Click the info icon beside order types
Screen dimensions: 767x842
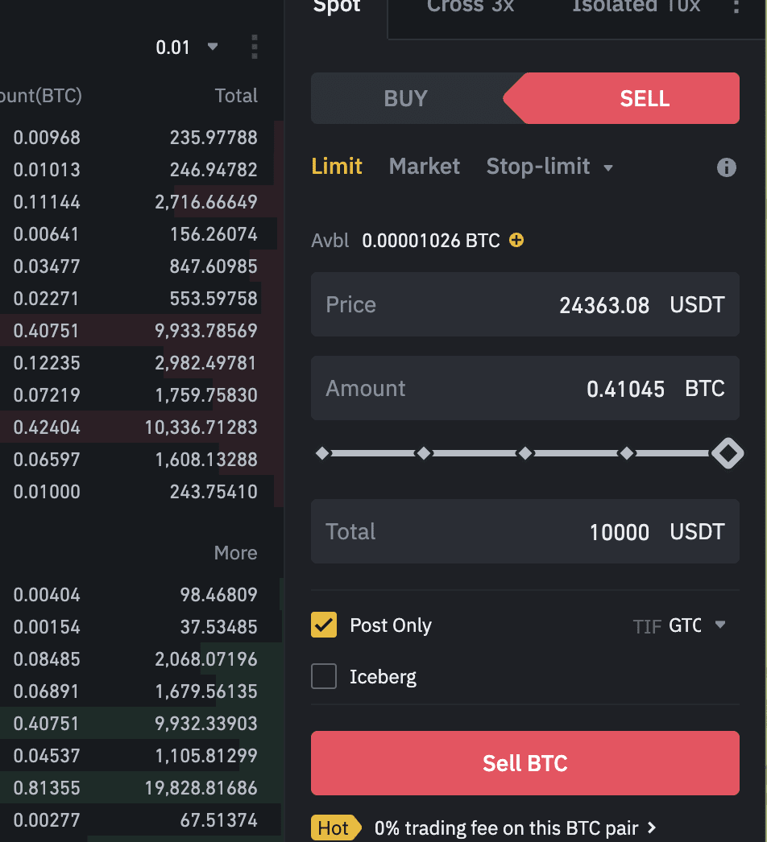(x=726, y=167)
